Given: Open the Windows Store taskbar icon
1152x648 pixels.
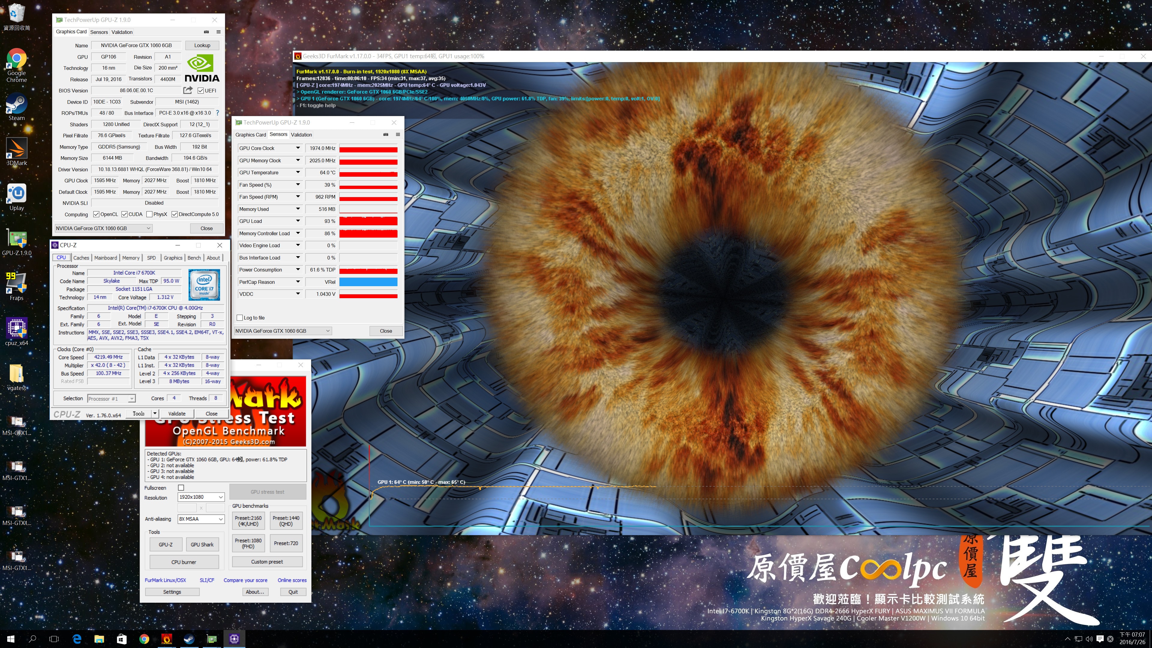Looking at the screenshot, I should coord(121,639).
